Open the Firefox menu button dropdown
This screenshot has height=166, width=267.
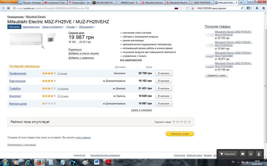point(9,2)
